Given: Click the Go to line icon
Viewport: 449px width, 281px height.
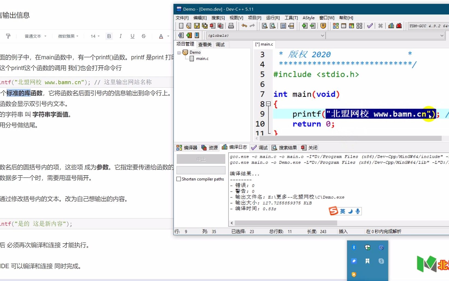Looking at the screenshot, I should click(291, 26).
